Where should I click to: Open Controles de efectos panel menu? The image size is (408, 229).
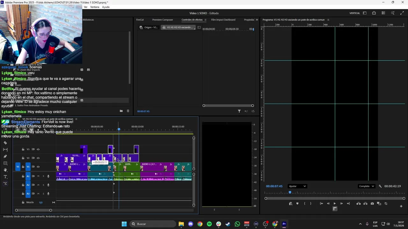(205, 20)
